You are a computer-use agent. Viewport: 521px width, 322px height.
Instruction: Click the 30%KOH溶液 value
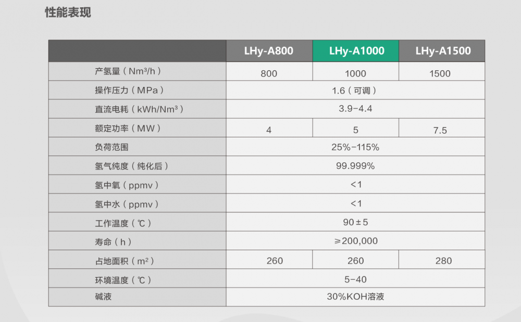click(355, 297)
